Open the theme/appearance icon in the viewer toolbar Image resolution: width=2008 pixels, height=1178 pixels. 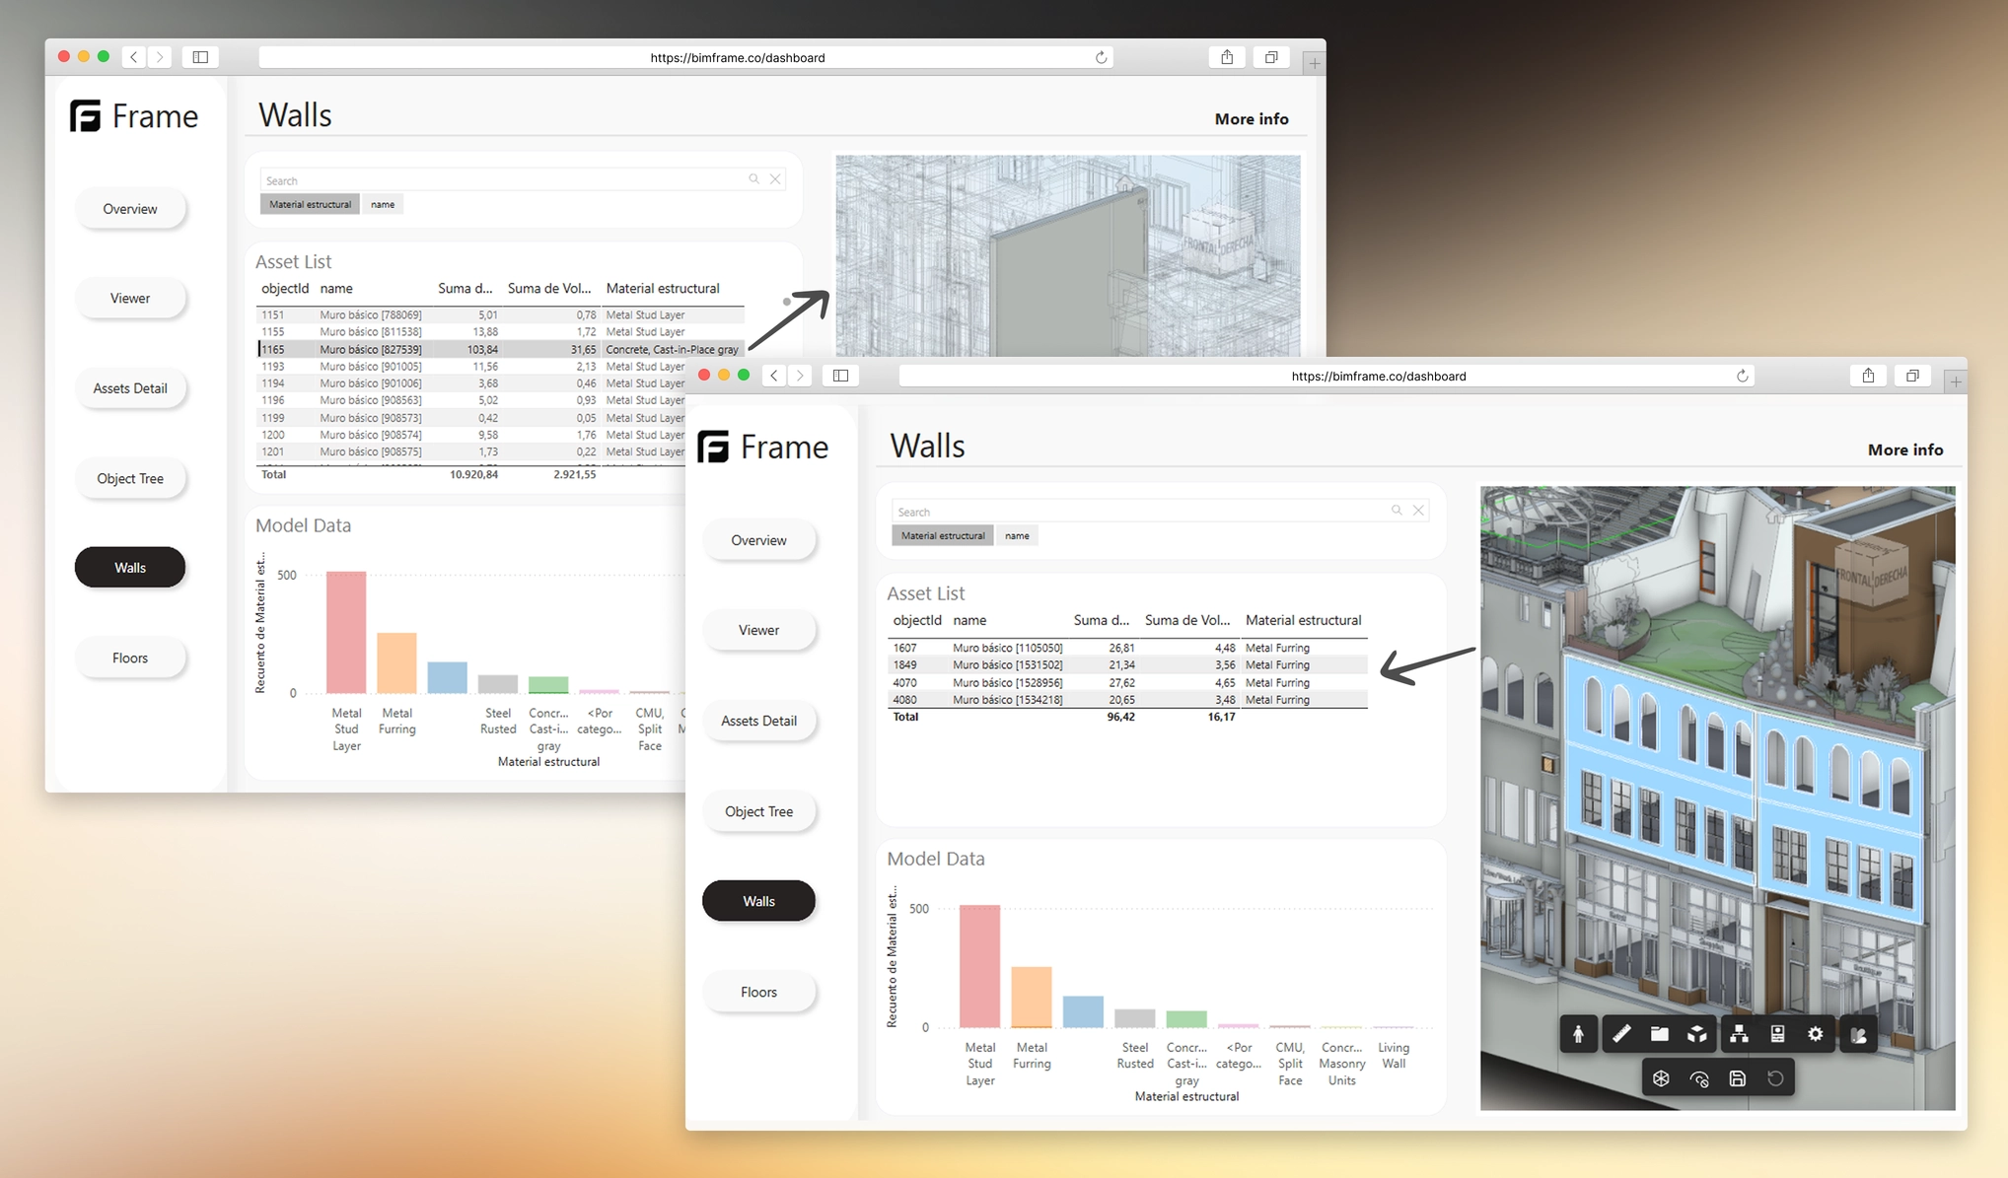(x=1858, y=1034)
